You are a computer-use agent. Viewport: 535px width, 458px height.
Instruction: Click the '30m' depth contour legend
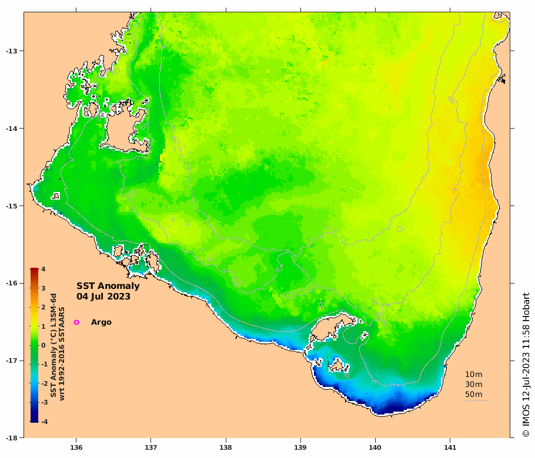pyautogui.click(x=474, y=385)
